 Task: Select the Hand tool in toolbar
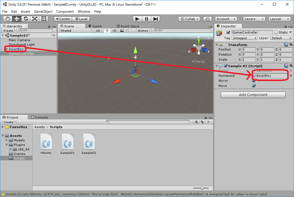coord(8,19)
